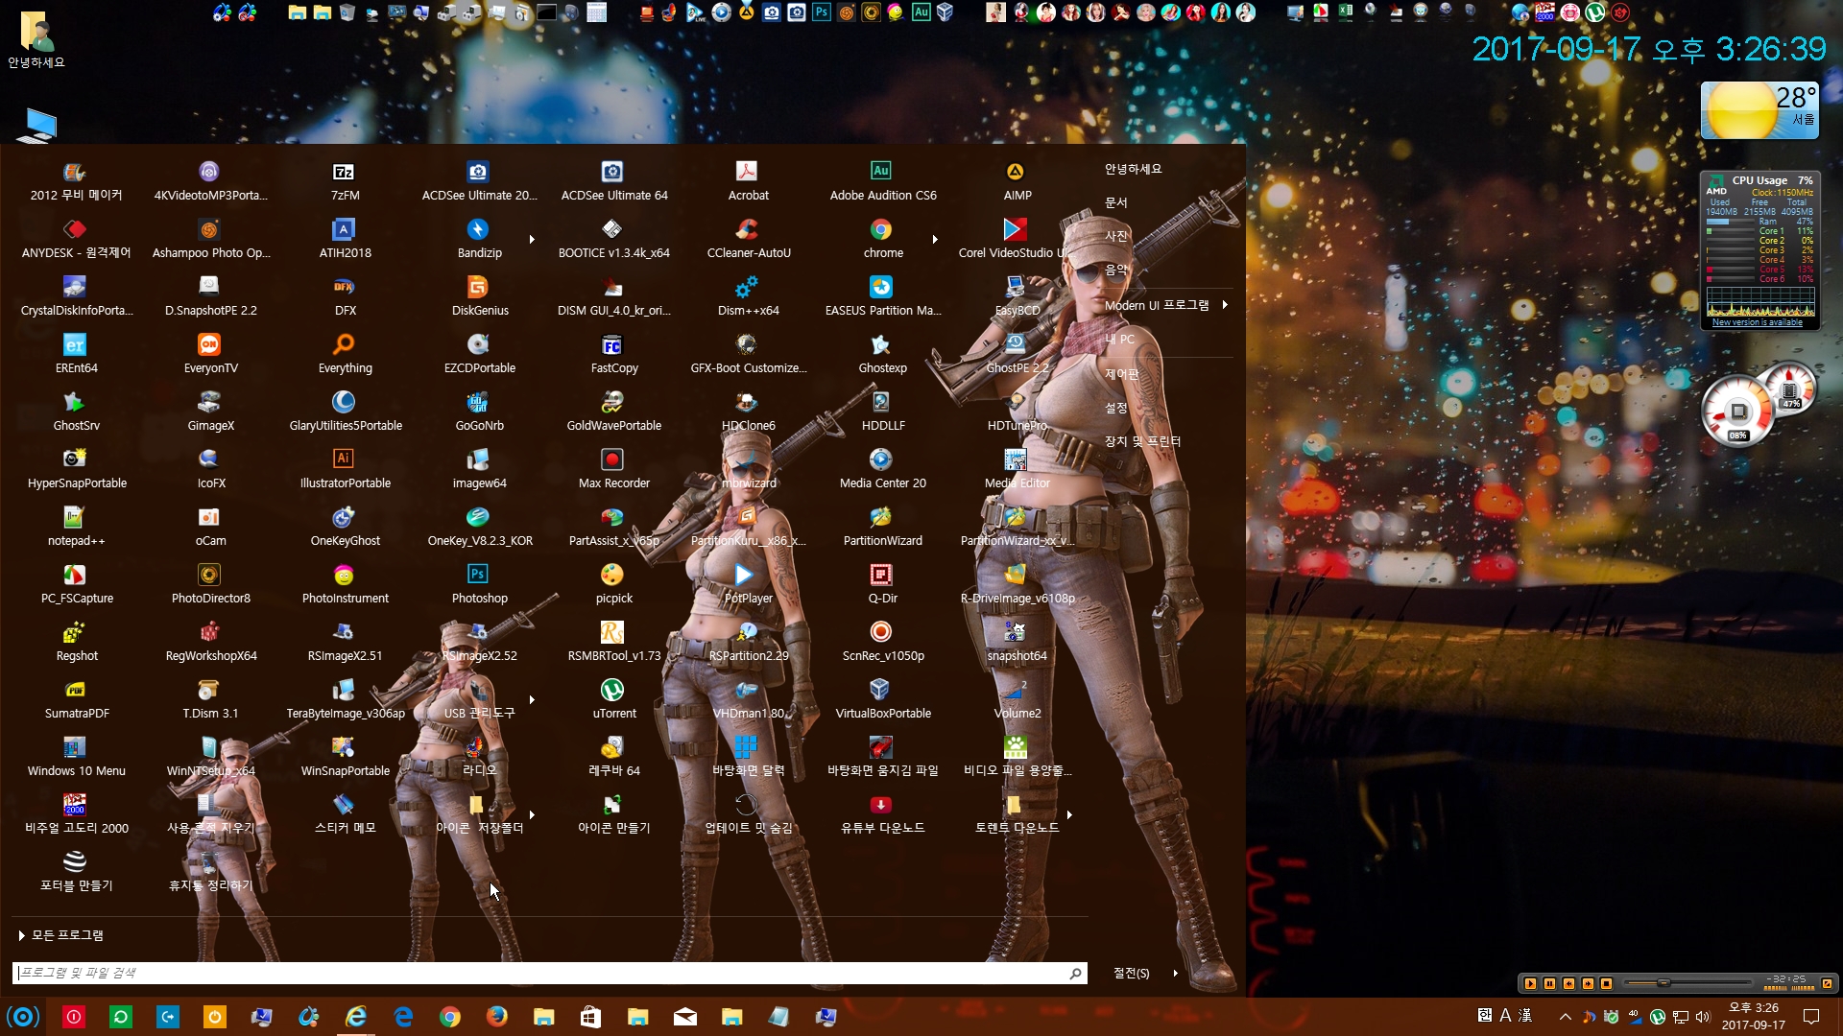The height and width of the screenshot is (1036, 1843).
Task: Expand Bandizip submenu arrow
Action: point(532,240)
